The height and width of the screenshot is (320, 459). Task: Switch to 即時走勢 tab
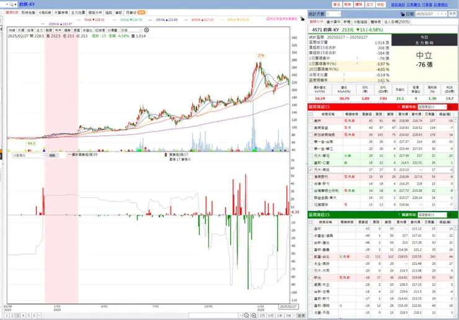[x=28, y=12]
